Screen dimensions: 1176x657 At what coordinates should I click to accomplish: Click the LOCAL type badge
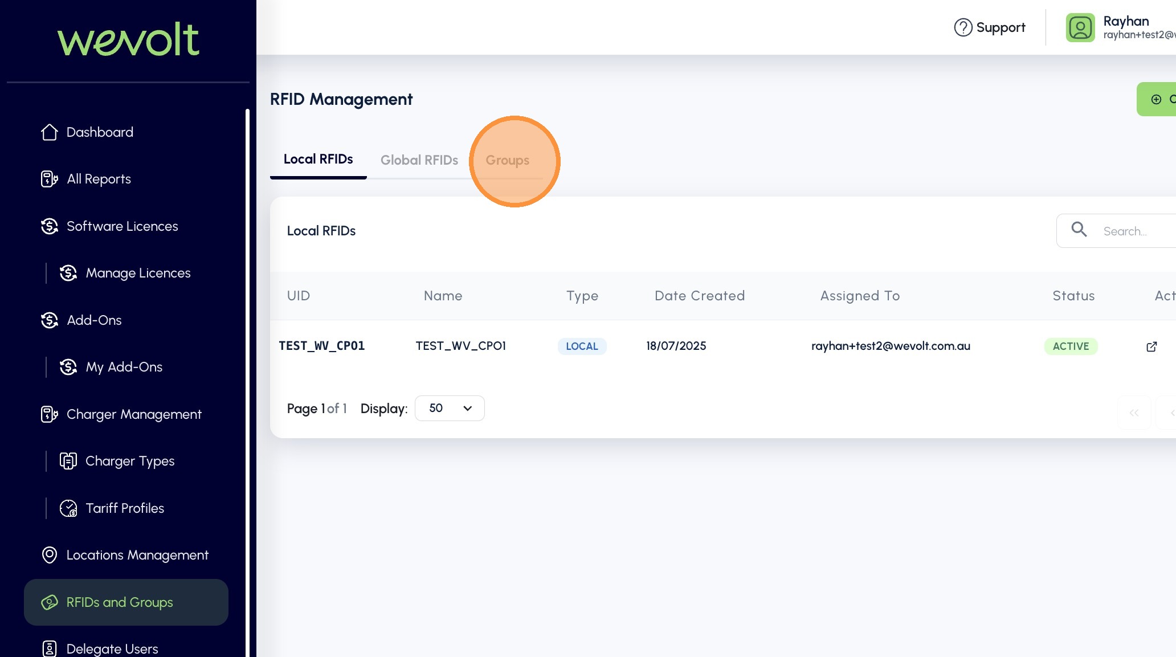[582, 346]
